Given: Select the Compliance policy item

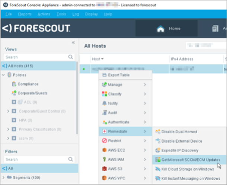Looking at the screenshot, I should pos(28,84).
